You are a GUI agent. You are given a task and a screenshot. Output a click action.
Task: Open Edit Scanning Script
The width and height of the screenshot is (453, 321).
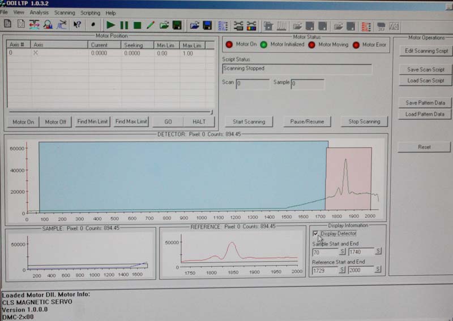click(426, 51)
